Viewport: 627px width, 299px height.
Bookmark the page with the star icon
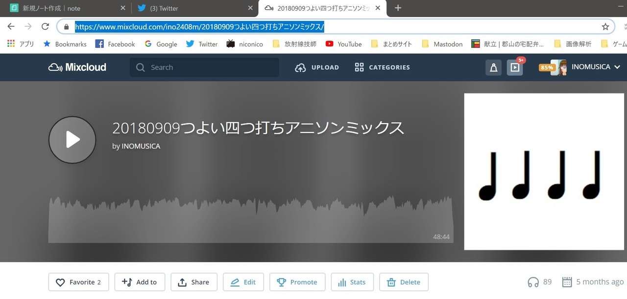(x=605, y=26)
